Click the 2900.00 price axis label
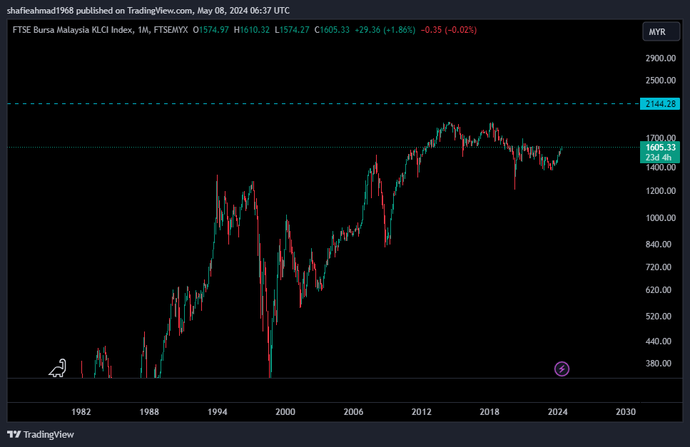The height and width of the screenshot is (447, 690). pyautogui.click(x=661, y=58)
